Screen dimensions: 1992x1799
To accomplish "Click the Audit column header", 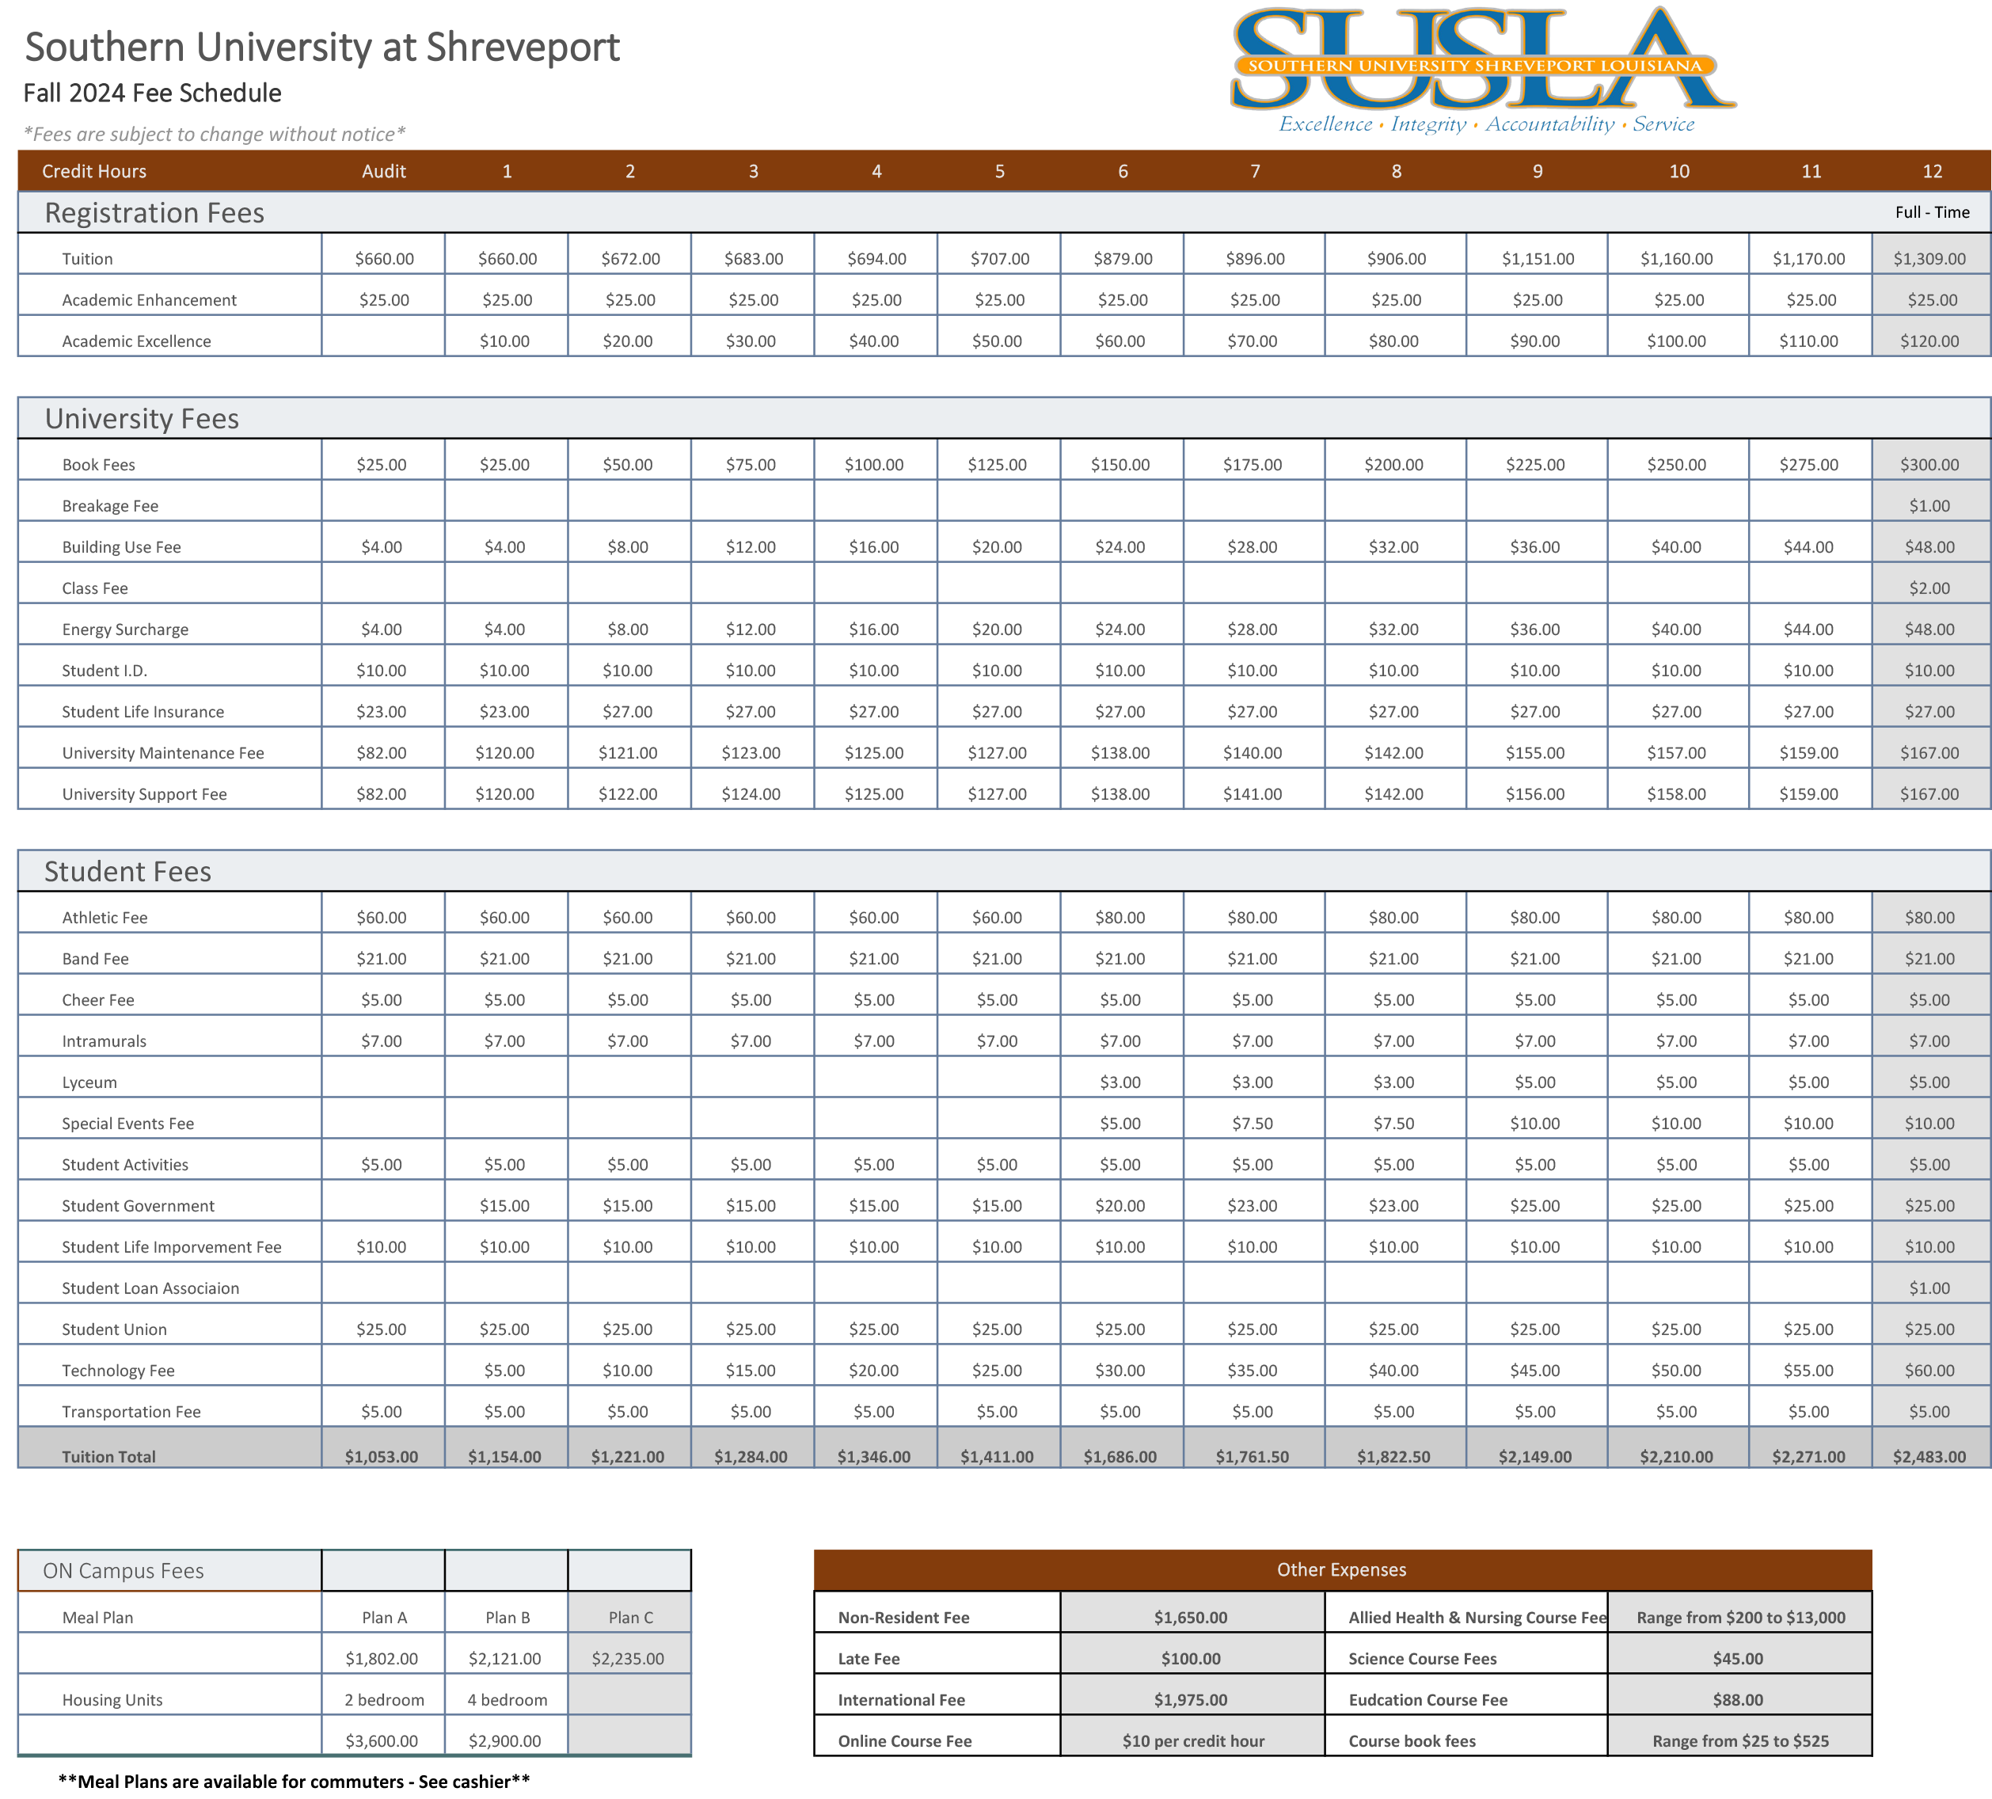I will (383, 171).
